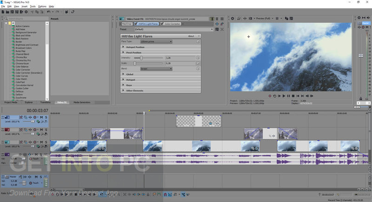Copy snapshot to clipboard icon in preview
The image size is (372, 202).
point(286,18)
